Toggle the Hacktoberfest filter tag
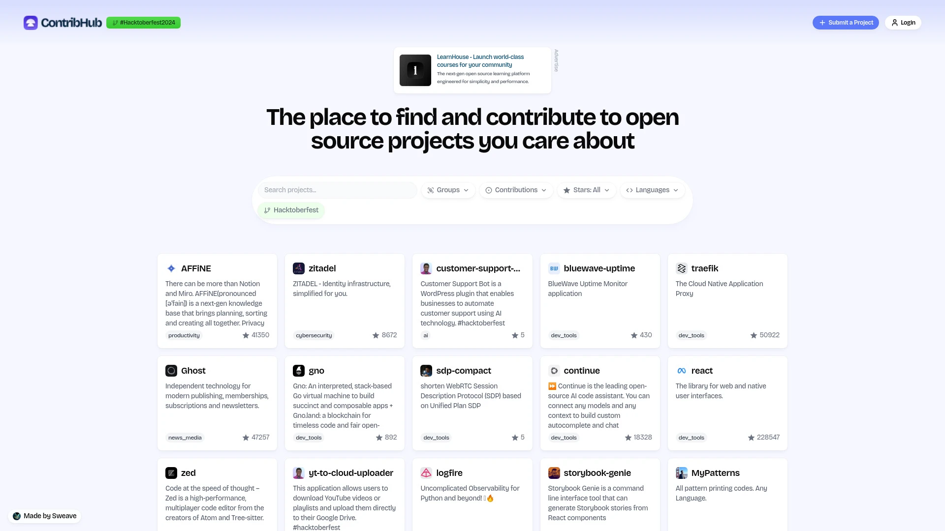945x531 pixels. (x=291, y=209)
